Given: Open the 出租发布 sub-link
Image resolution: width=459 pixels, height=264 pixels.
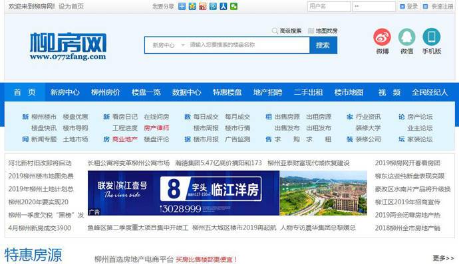Looking at the screenshot, I should point(319,128).
